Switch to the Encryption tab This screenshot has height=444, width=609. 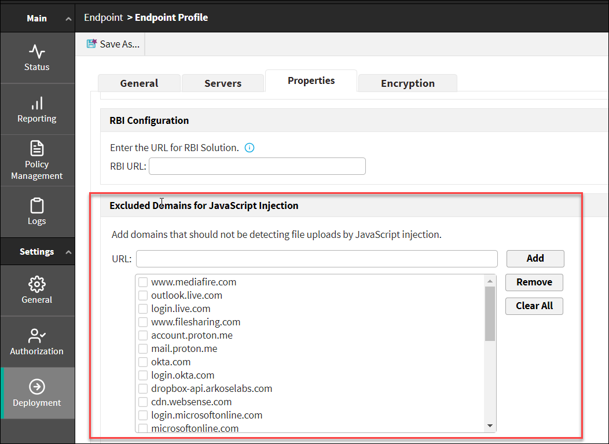point(408,83)
